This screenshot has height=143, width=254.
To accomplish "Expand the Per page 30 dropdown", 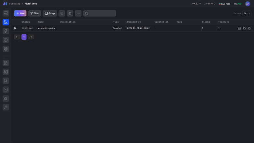I will 247,13.
